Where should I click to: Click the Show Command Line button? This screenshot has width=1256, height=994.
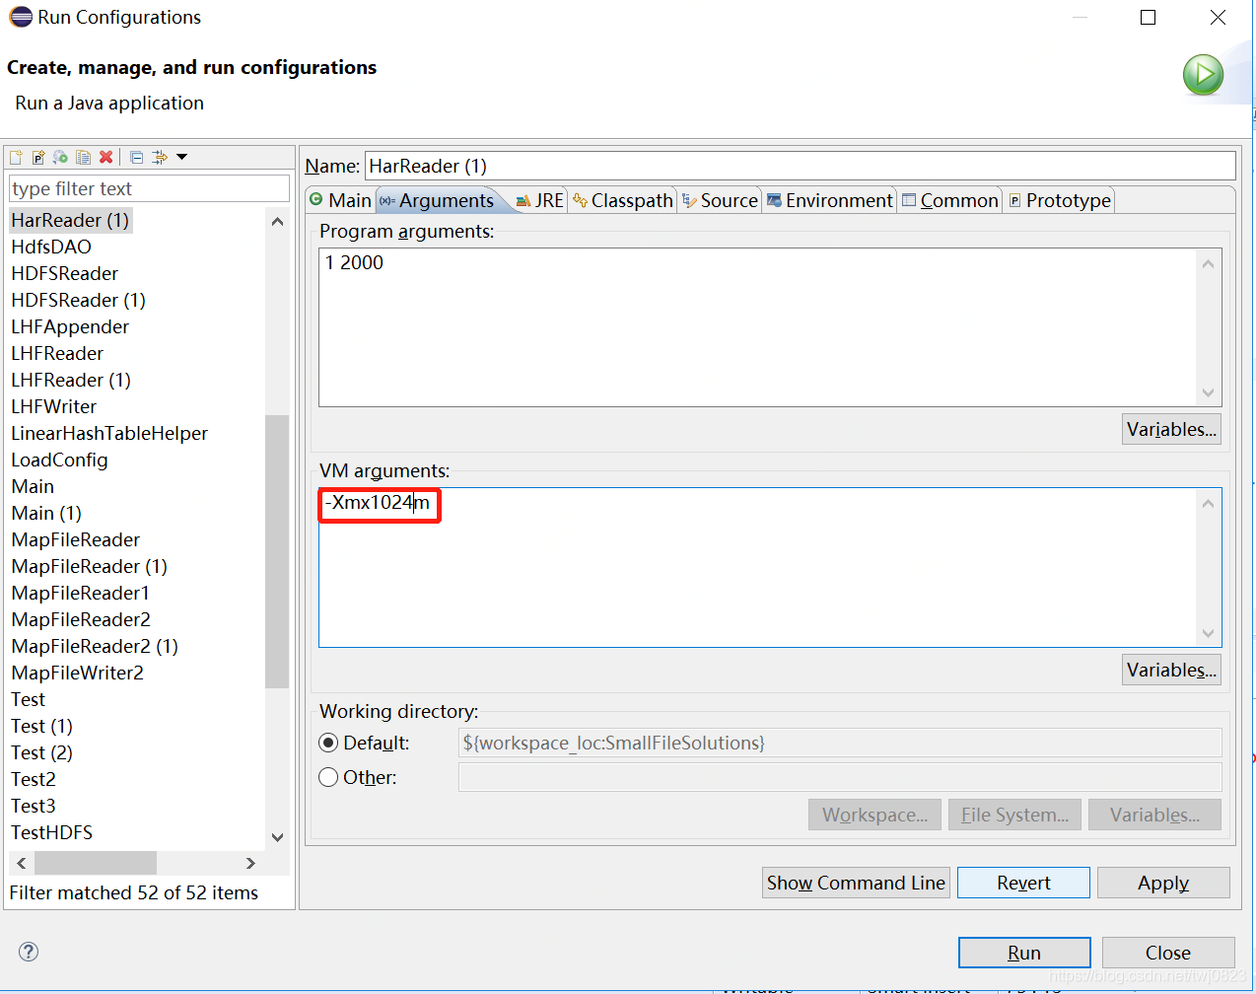tap(855, 883)
